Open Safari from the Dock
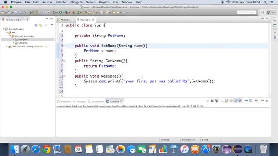 point(36,149)
